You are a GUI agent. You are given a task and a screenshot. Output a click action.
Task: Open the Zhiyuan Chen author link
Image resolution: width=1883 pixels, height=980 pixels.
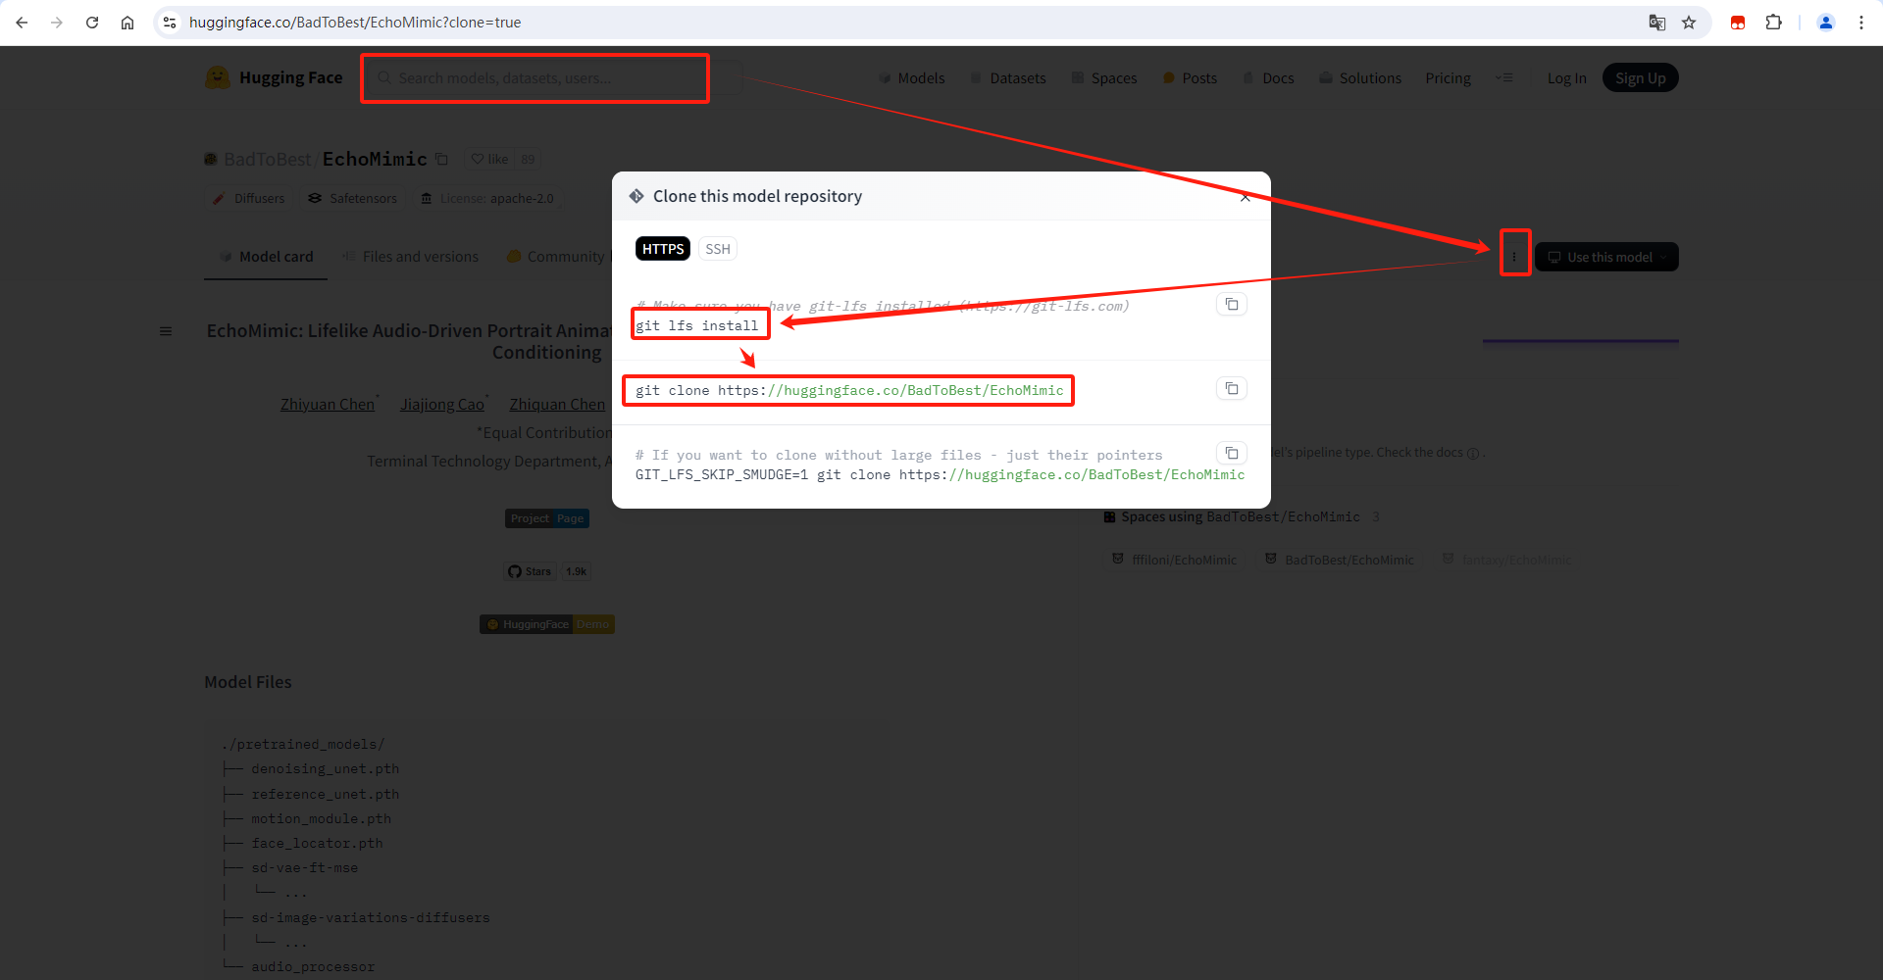[x=328, y=405]
